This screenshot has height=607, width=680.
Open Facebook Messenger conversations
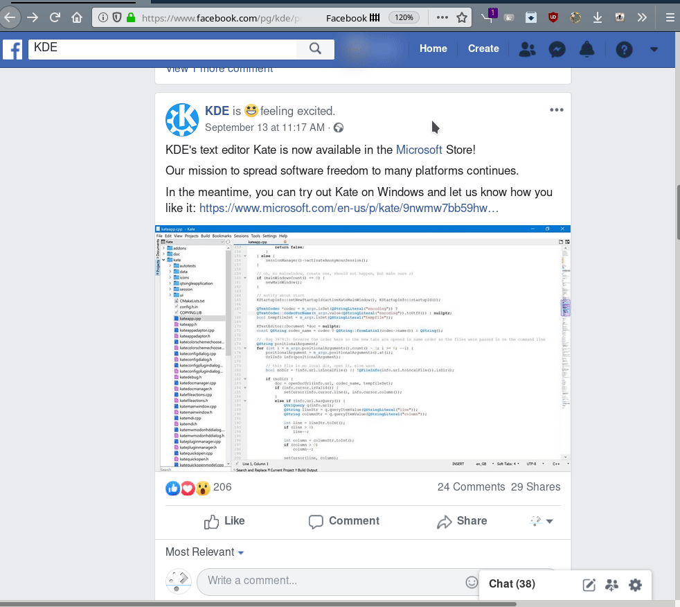[557, 49]
